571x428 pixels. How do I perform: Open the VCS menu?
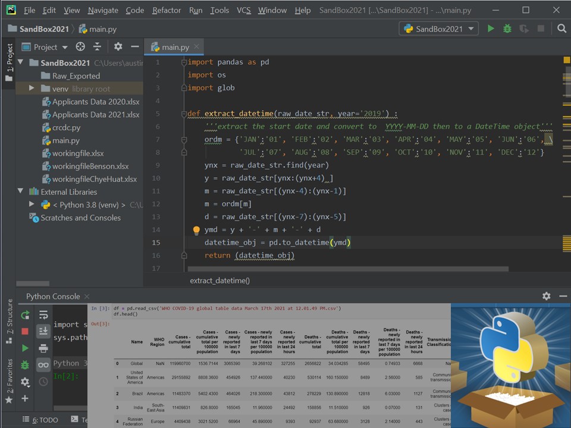click(x=244, y=10)
